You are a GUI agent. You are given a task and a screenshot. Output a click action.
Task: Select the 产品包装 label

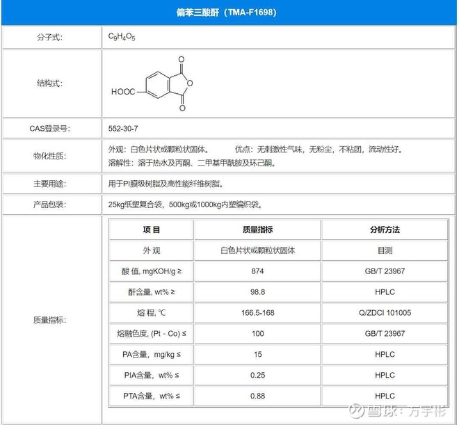click(x=50, y=205)
